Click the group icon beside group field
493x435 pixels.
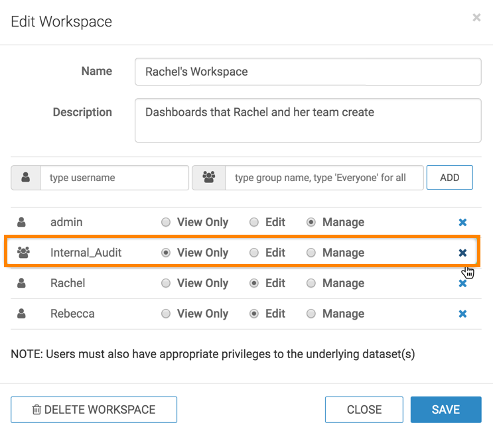pyautogui.click(x=209, y=178)
